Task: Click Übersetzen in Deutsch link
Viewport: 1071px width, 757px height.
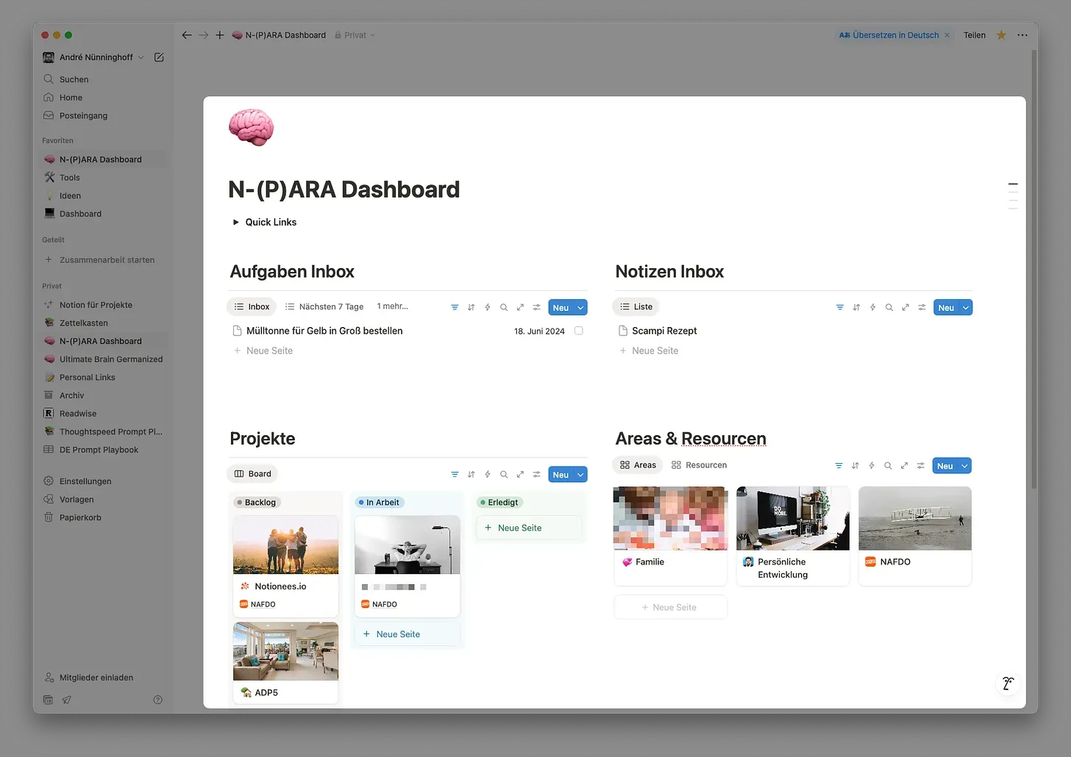Action: click(894, 35)
